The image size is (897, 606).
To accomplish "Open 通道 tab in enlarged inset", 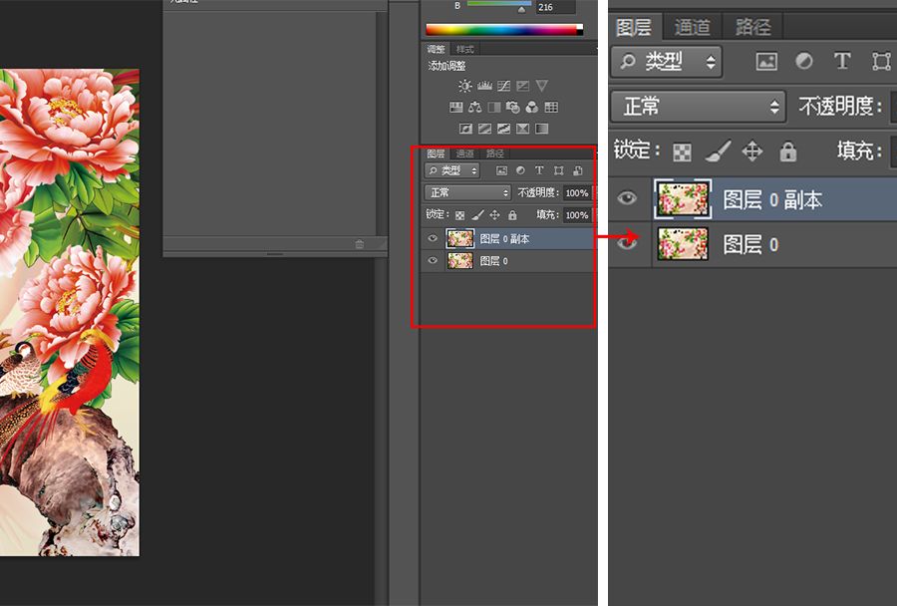I will [693, 27].
